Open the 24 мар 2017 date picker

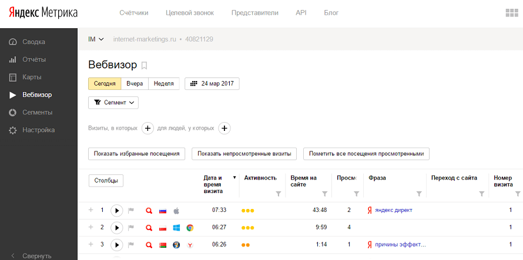(x=212, y=83)
